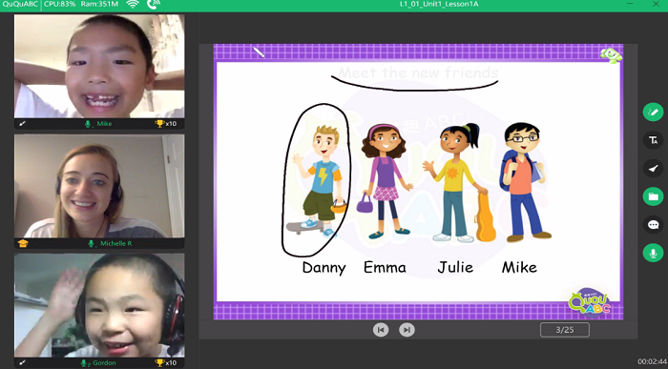Viewport: 668px width, 369px height.
Task: Click the pen icon under Gordon's video
Action: [22, 363]
